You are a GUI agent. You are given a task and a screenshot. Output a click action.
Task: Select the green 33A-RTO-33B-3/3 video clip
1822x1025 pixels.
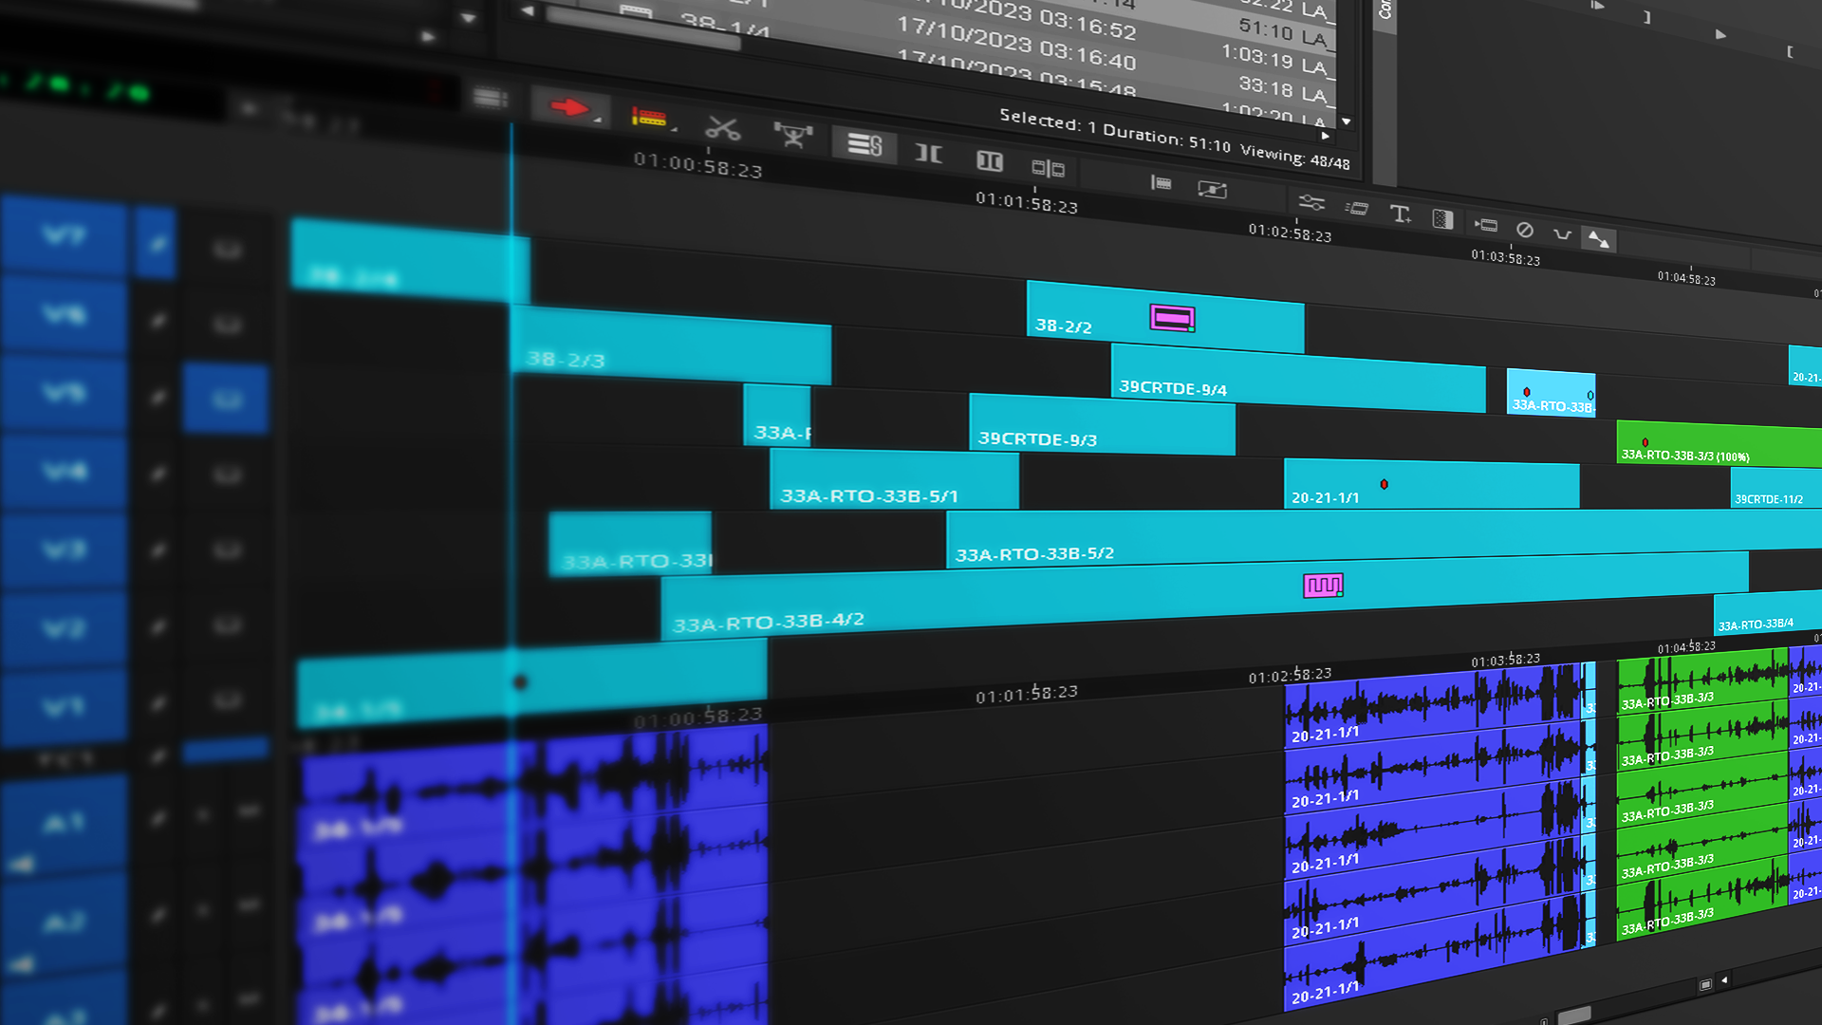[1719, 444]
